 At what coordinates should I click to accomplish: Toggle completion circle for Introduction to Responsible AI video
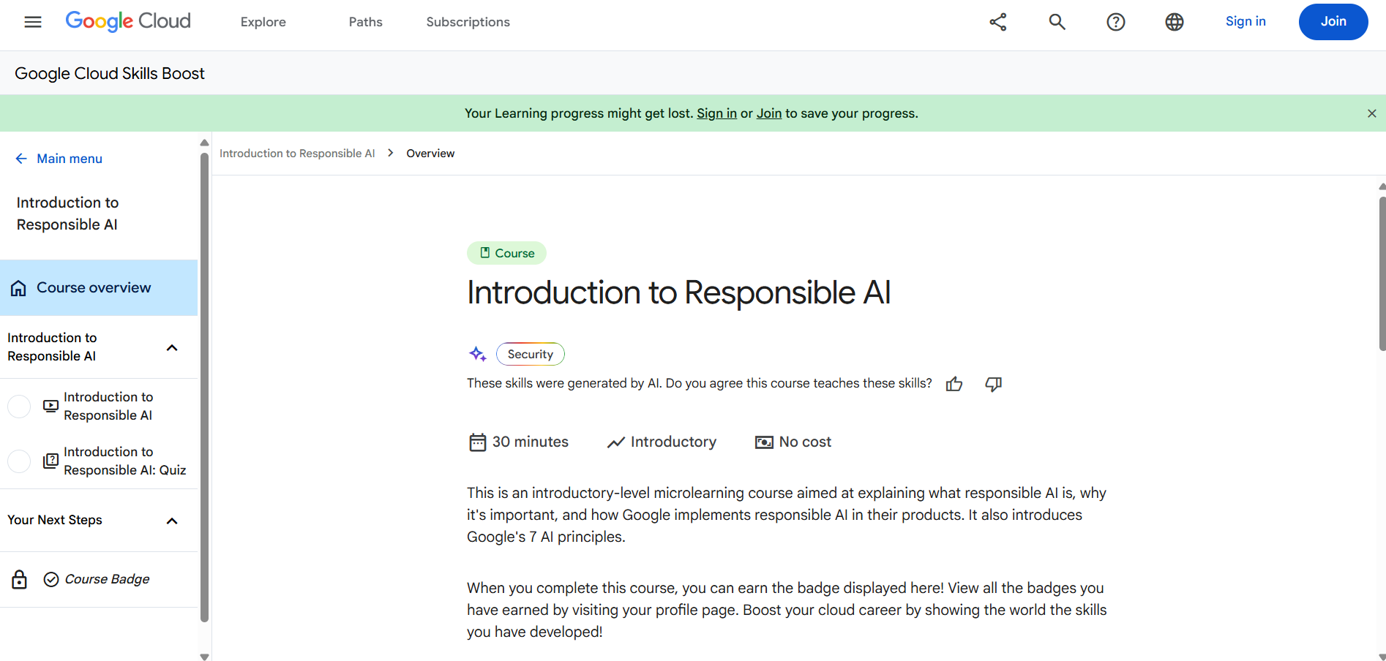tap(19, 406)
